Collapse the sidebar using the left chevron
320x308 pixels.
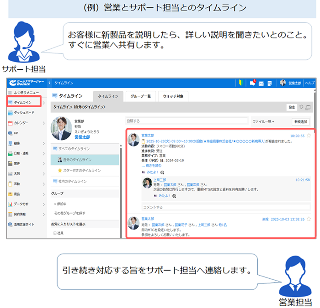(50, 83)
